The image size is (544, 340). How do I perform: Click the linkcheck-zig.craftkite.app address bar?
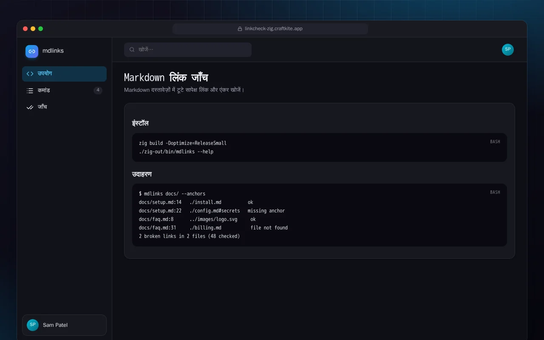click(x=270, y=29)
